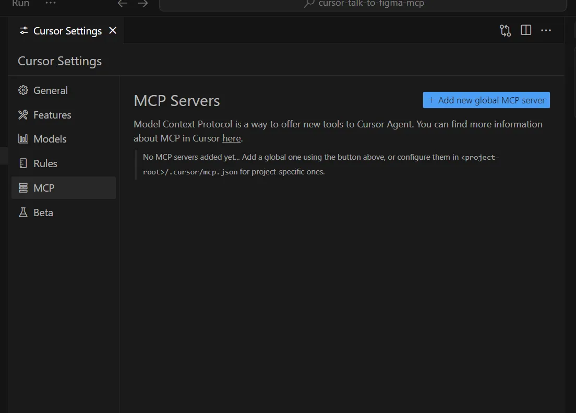Viewport: 576px width, 413px height.
Task: Click the gear icon beside General
Action: (x=23, y=90)
